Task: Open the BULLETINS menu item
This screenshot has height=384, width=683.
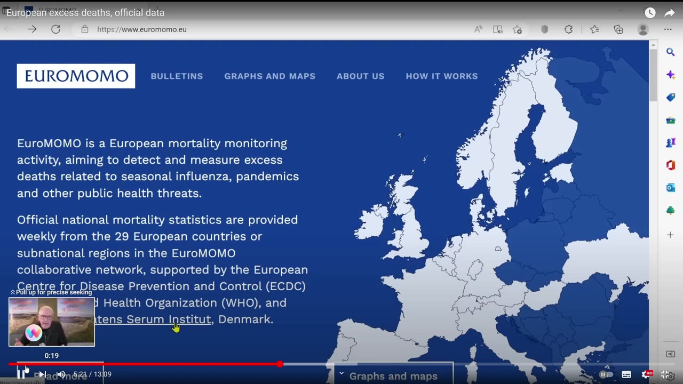Action: coord(177,76)
